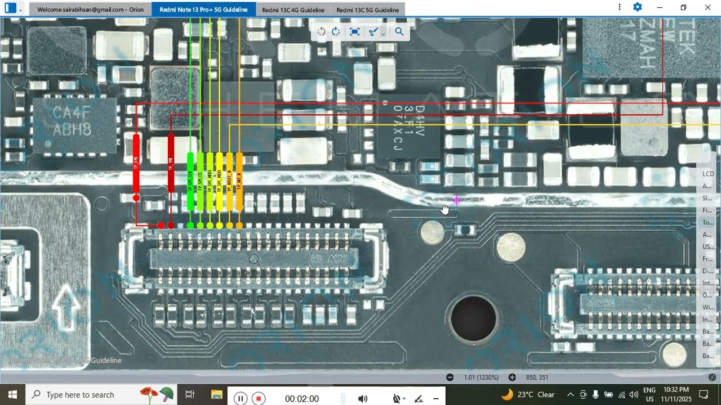Open the three-dot more options menu

click(620, 7)
